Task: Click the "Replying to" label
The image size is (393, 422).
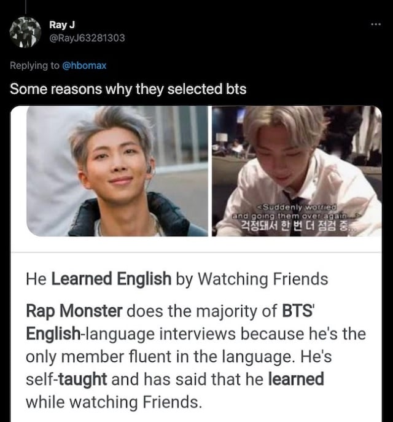Action: coord(34,65)
